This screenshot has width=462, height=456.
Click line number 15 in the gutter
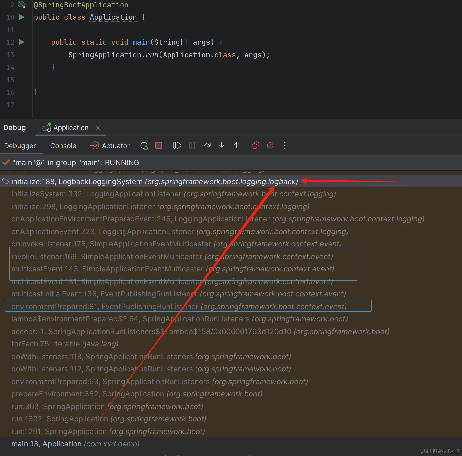click(x=10, y=80)
